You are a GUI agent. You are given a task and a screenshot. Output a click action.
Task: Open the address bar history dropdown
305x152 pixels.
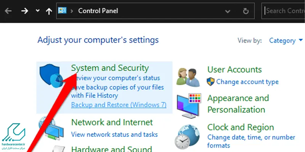[x=228, y=11]
